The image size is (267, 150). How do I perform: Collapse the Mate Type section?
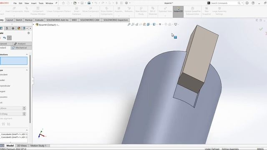click(27, 70)
